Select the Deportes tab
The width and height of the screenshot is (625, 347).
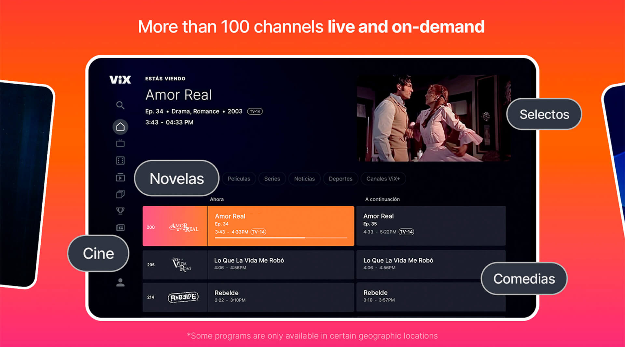(x=340, y=179)
